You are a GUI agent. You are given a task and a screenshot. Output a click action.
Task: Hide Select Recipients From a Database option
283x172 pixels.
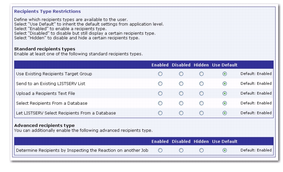(201, 103)
